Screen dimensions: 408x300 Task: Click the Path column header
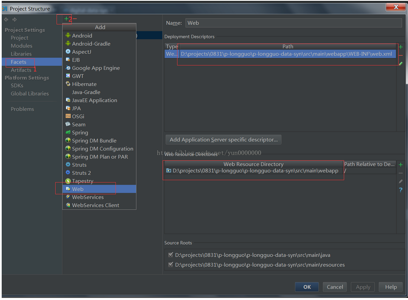click(288, 46)
